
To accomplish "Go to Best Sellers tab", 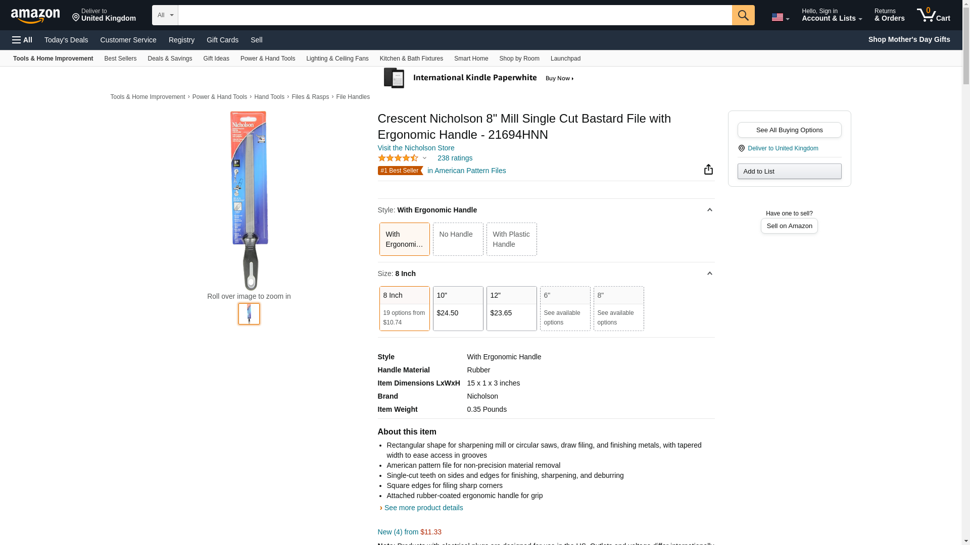I will pos(120,59).
